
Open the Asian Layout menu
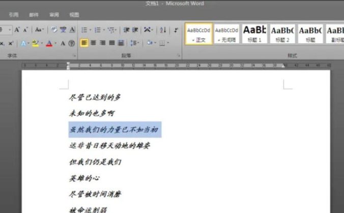(x=149, y=30)
